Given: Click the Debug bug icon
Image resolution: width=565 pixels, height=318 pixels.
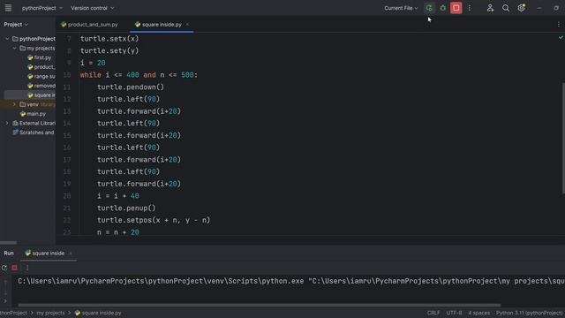Looking at the screenshot, I should tap(443, 8).
